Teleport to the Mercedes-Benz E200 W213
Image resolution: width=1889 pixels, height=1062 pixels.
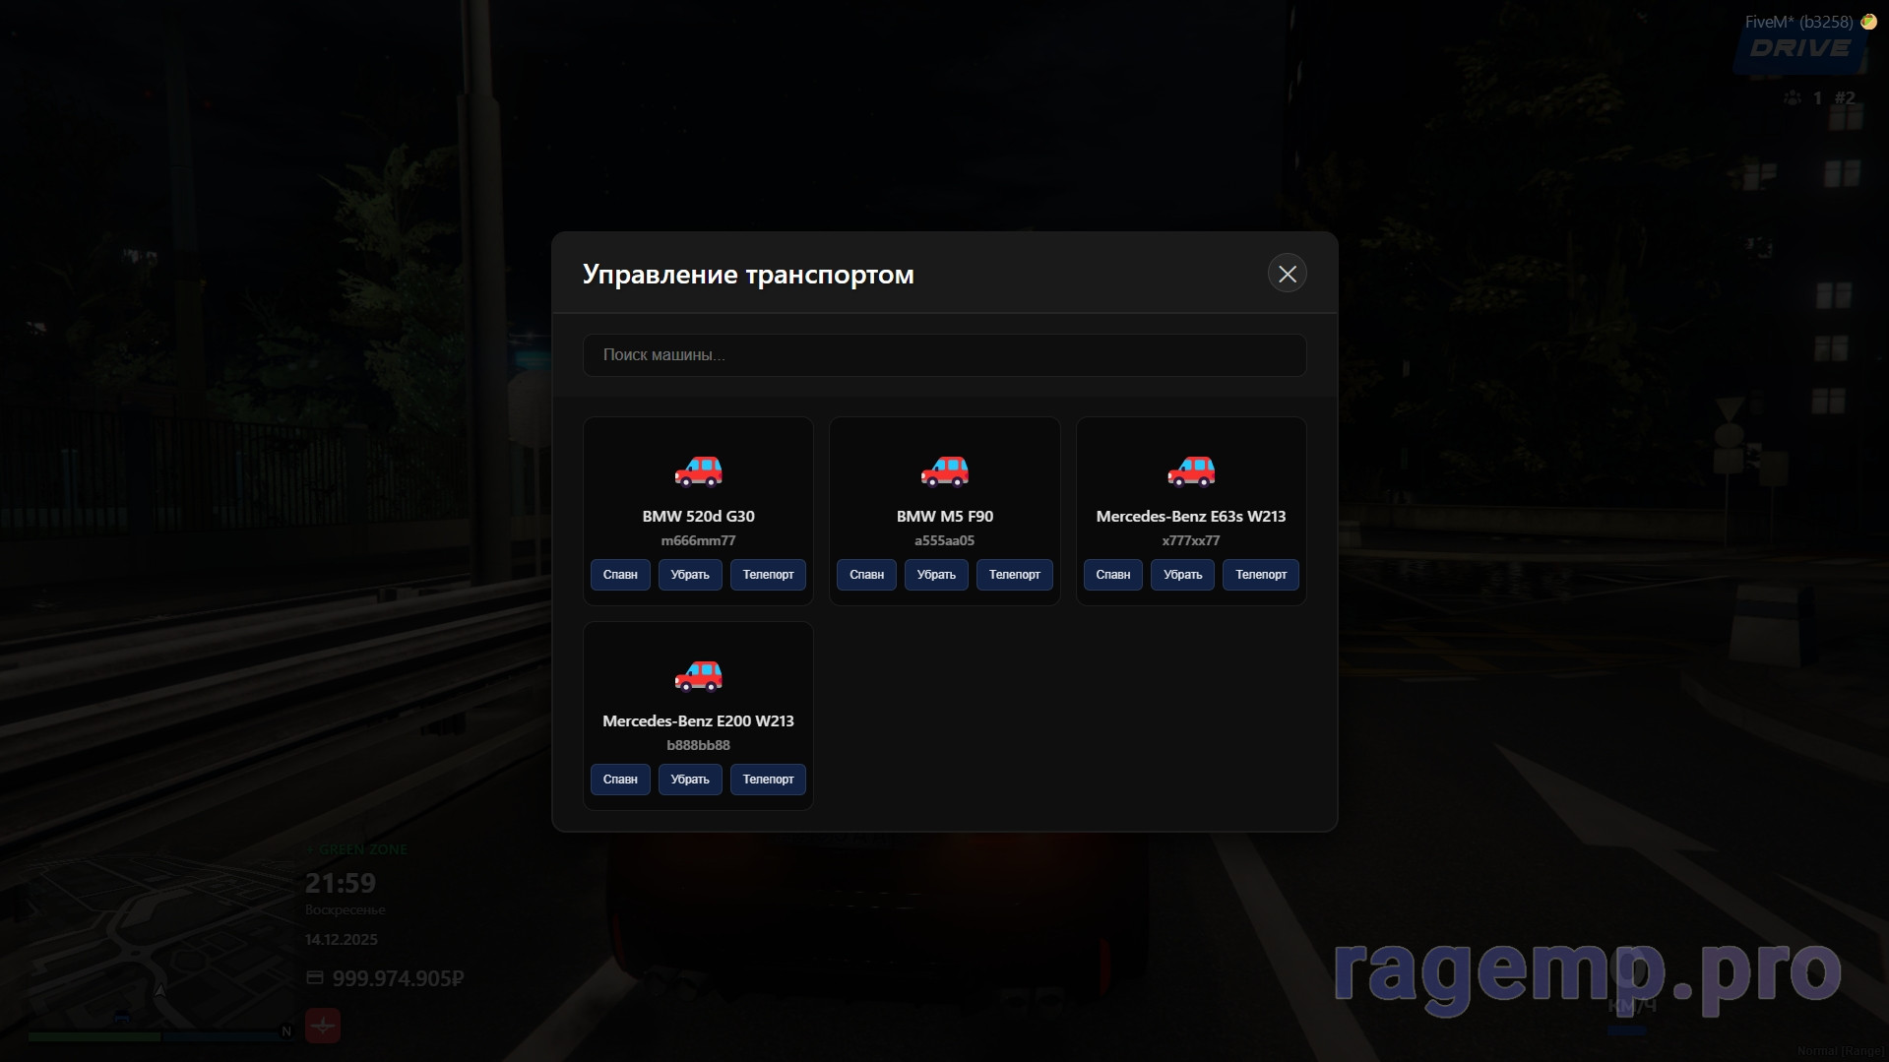[x=768, y=780]
